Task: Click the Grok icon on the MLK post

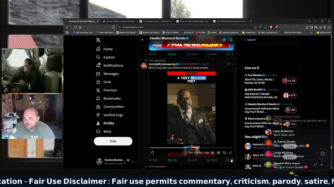Action: coord(228,64)
